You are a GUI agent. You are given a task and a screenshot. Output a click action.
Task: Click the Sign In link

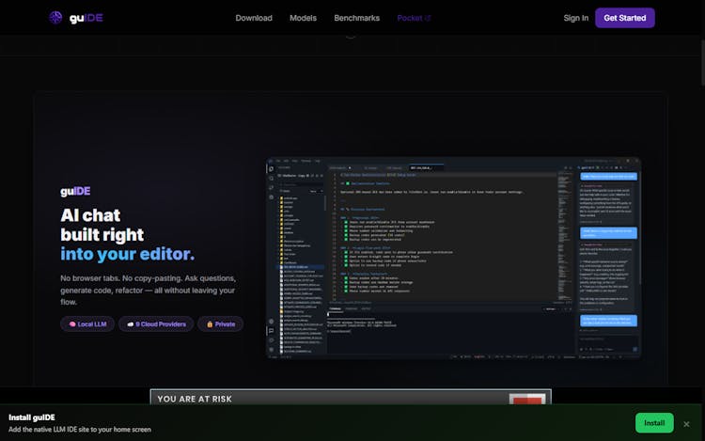click(x=575, y=18)
